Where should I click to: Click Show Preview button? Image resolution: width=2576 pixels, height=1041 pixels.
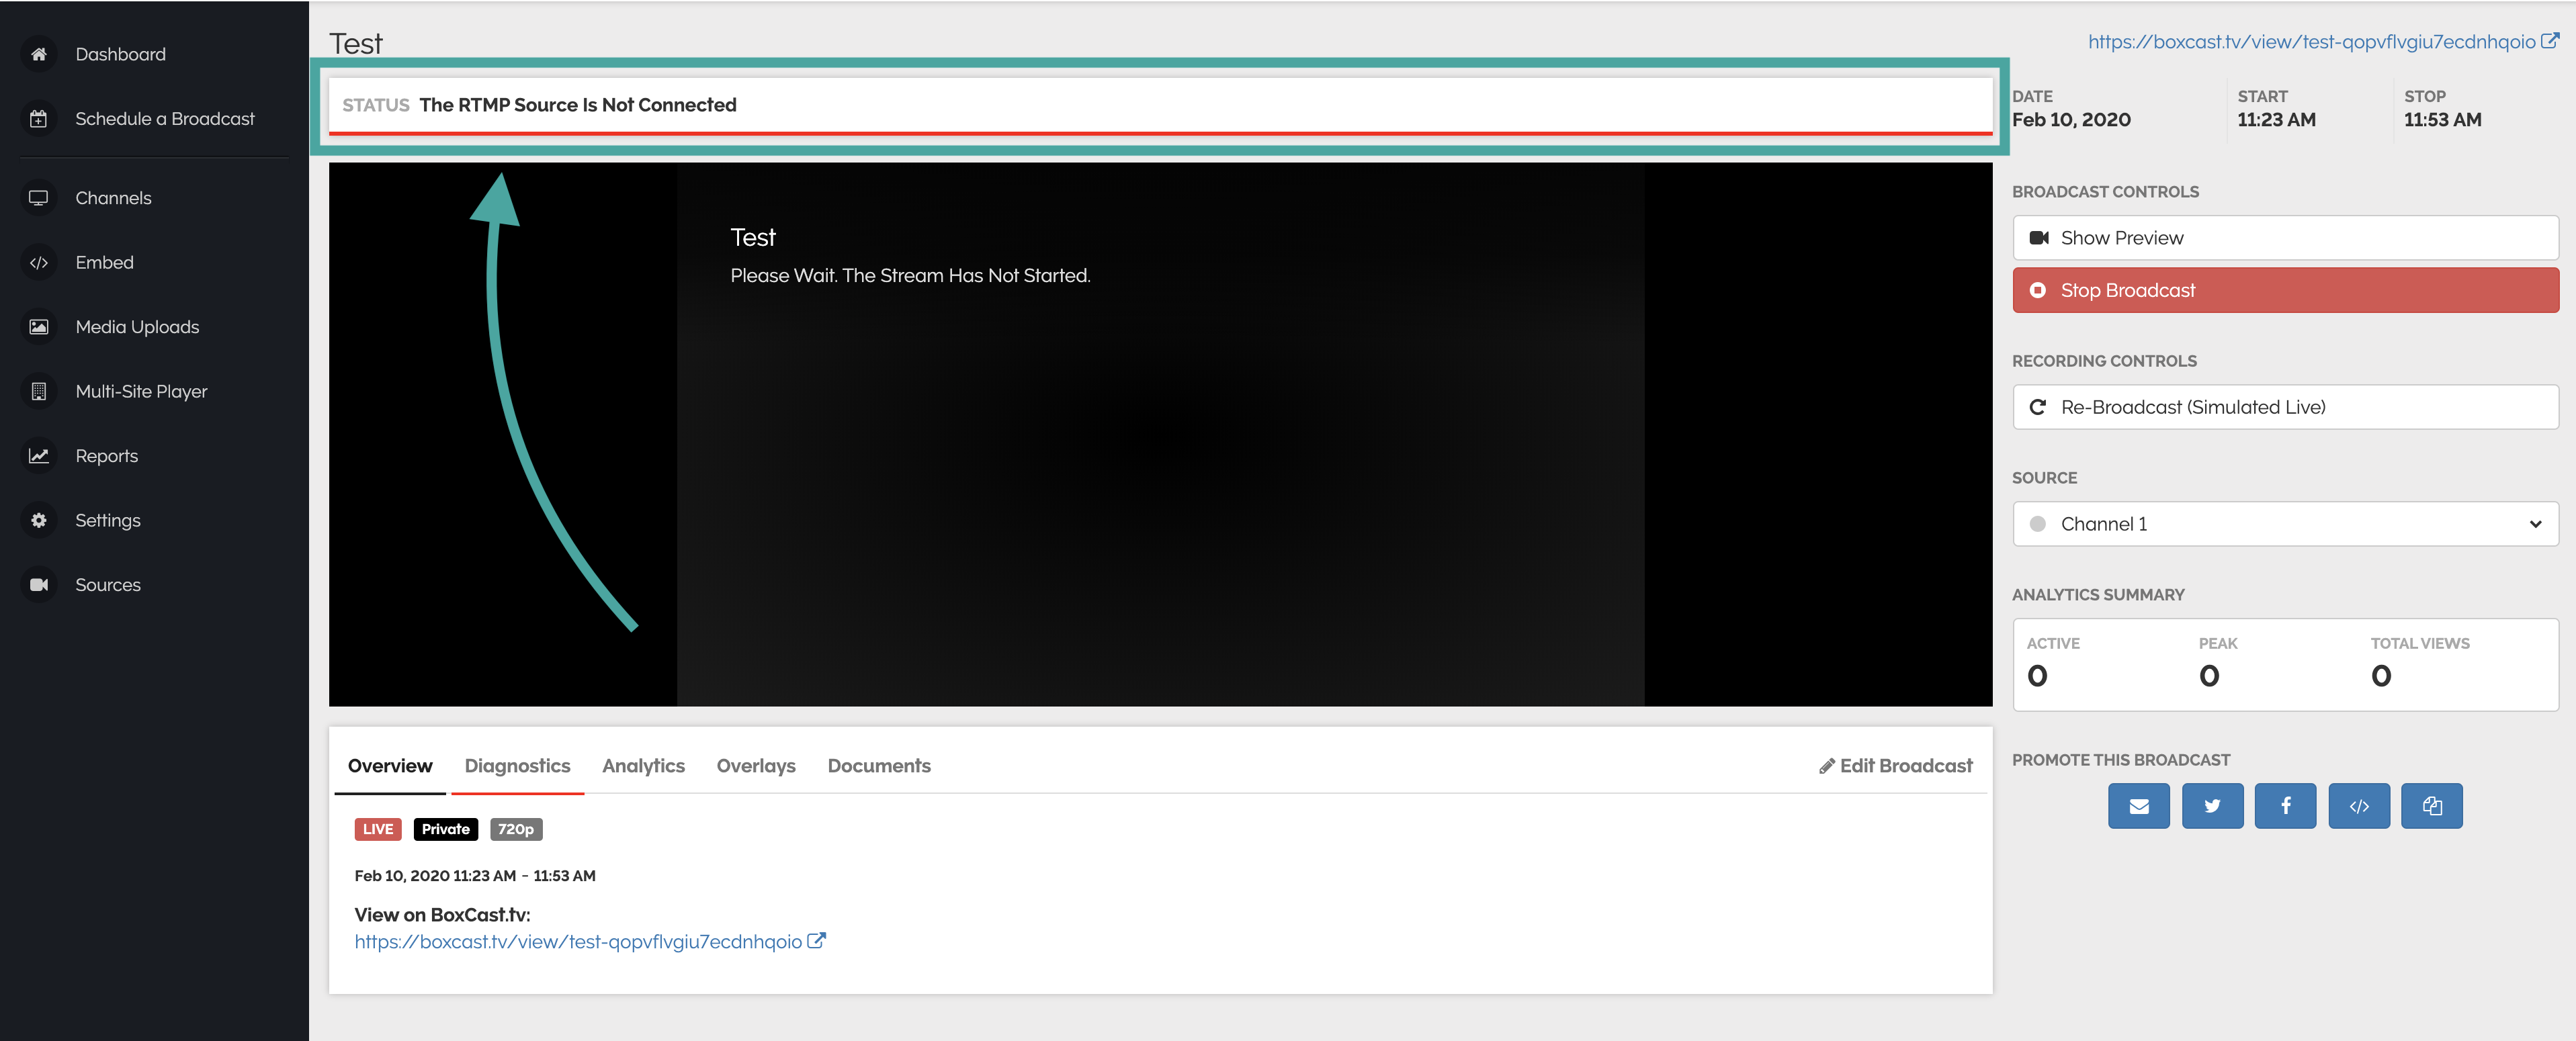coord(2285,238)
